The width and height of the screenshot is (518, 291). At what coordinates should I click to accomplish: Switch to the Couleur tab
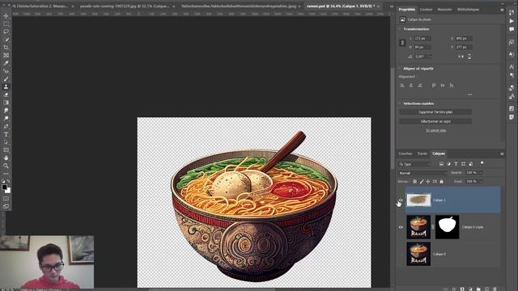click(426, 10)
